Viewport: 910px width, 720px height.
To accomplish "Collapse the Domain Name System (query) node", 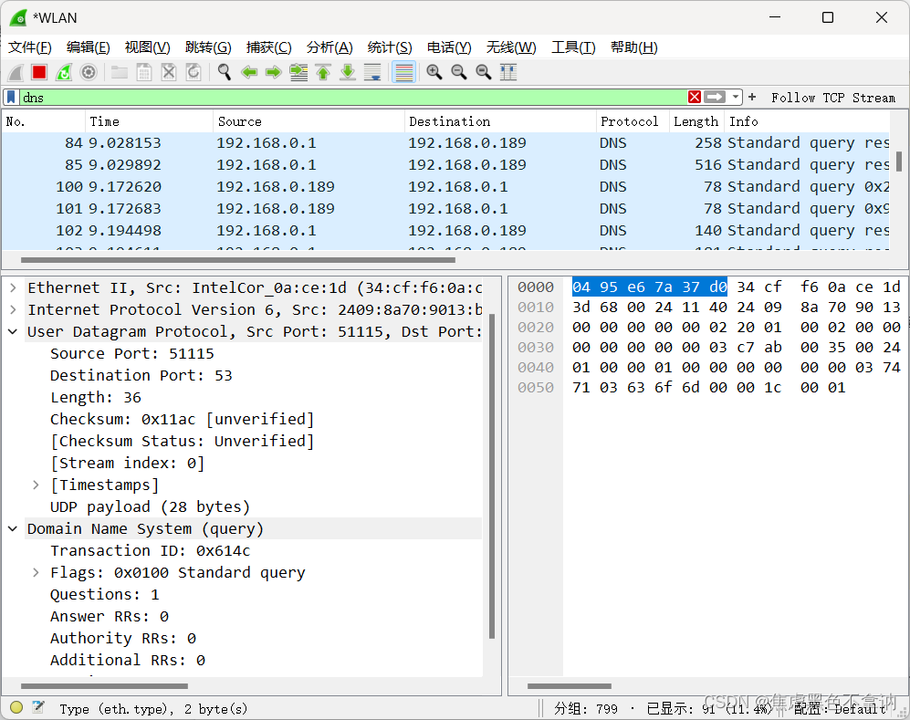I will (14, 528).
